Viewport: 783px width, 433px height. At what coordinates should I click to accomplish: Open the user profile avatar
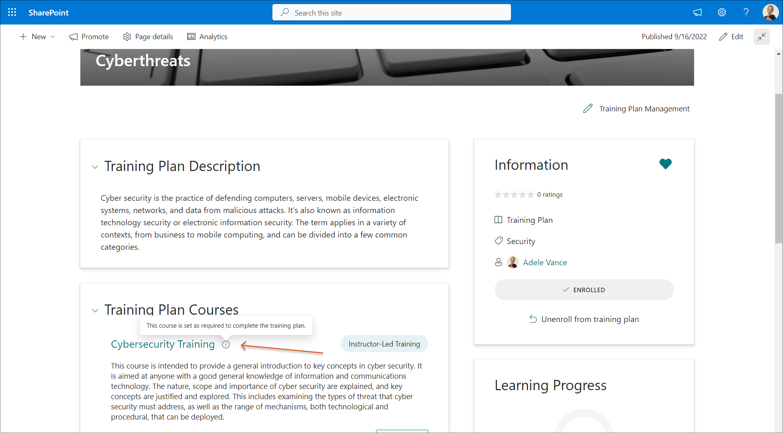tap(770, 12)
